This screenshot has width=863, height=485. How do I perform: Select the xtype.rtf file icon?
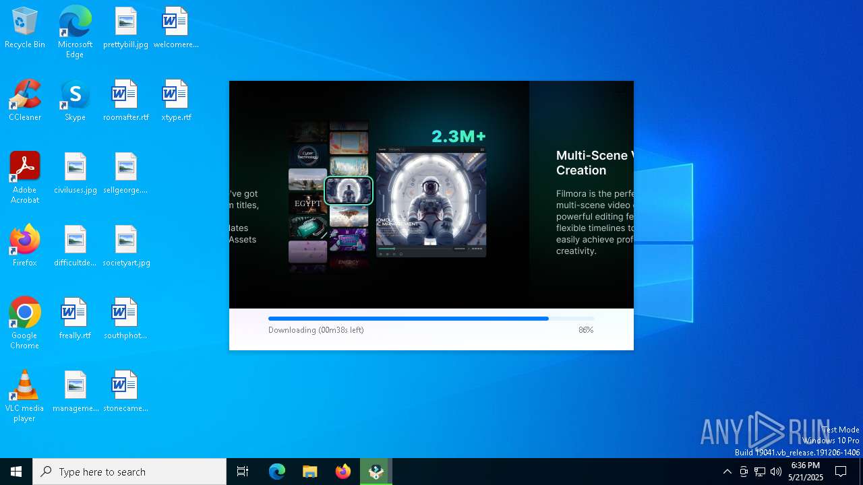[175, 101]
